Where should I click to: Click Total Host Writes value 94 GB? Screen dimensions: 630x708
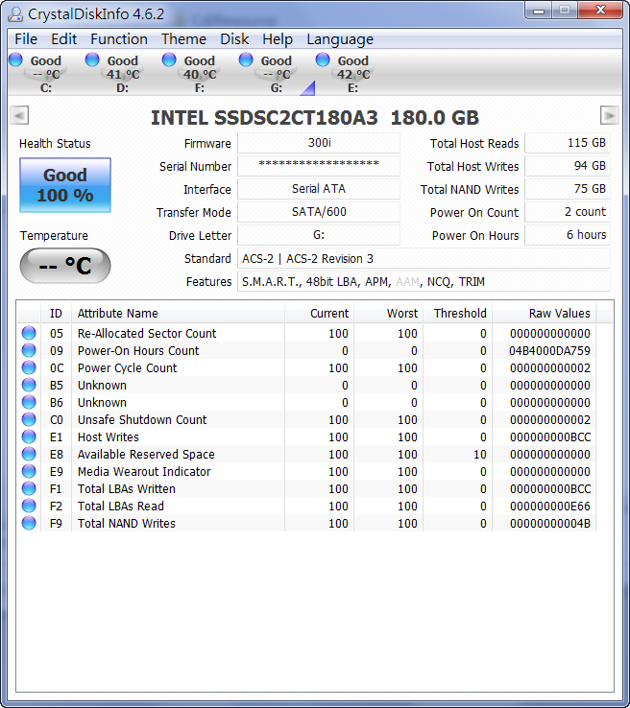point(568,166)
